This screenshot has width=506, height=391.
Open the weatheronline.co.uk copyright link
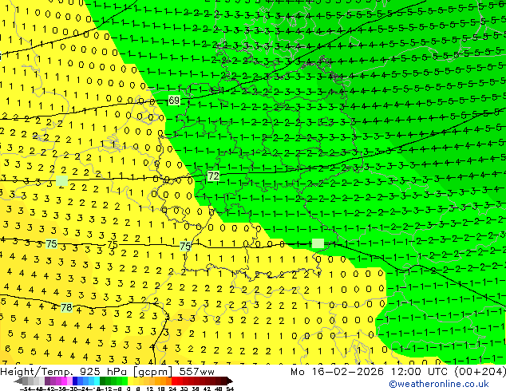[x=439, y=384]
